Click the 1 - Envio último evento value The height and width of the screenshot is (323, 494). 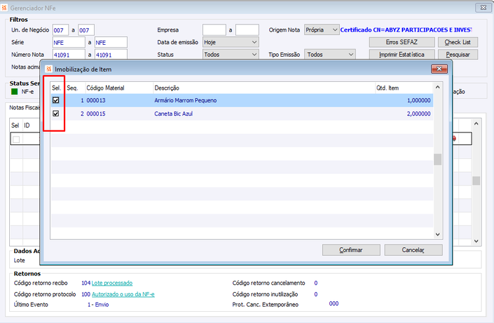[x=98, y=305]
